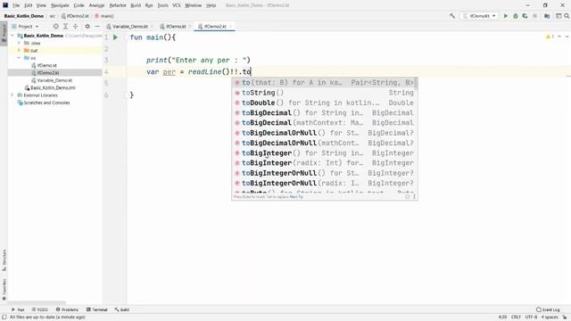Collapse the Basic_Kotlin_Demo root node

12,36
